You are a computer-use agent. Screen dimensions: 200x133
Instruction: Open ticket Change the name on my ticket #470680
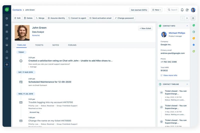[50, 121]
